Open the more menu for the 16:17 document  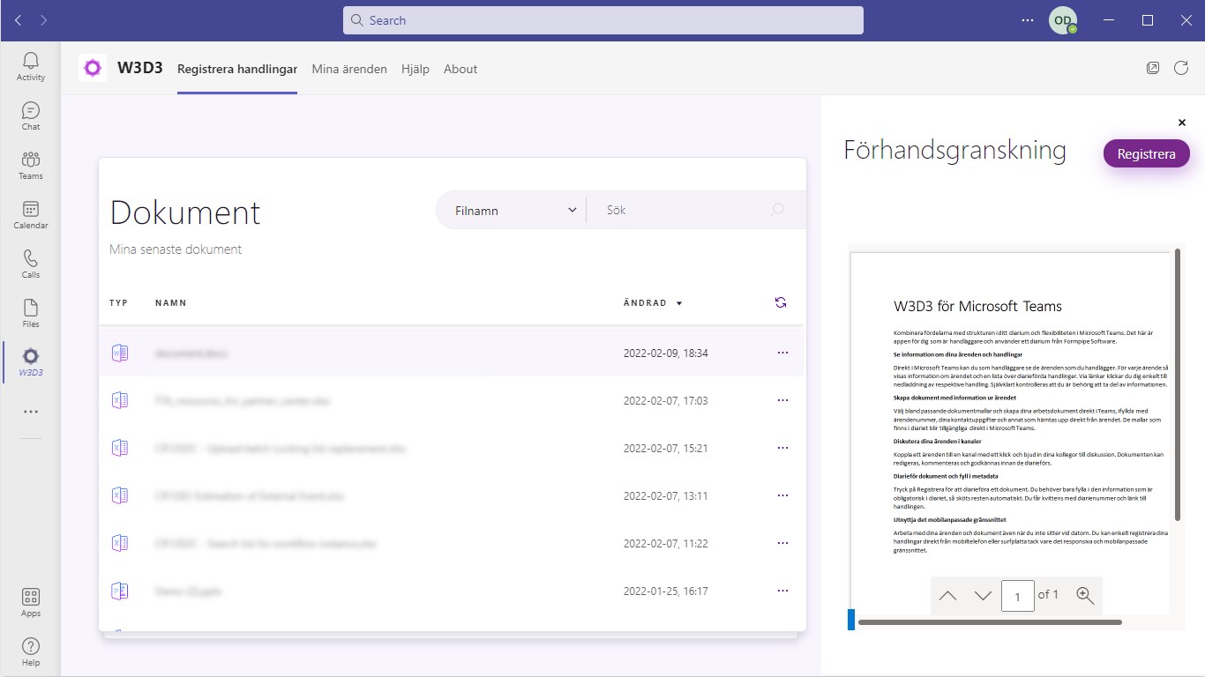782,591
